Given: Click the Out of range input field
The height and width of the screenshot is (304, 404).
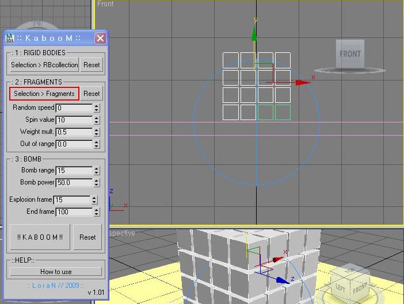Looking at the screenshot, I should [x=74, y=144].
